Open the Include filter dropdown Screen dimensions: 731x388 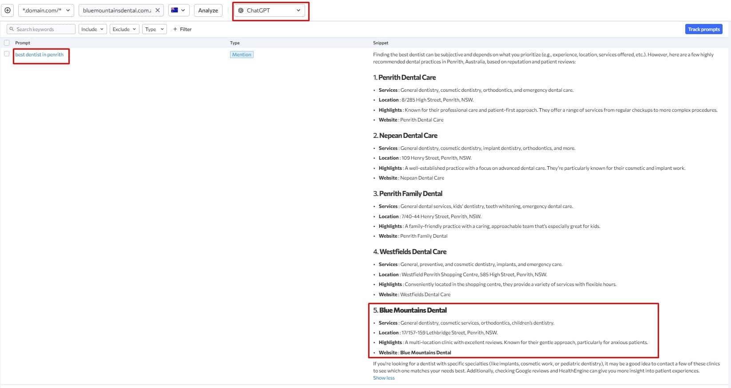(x=92, y=29)
